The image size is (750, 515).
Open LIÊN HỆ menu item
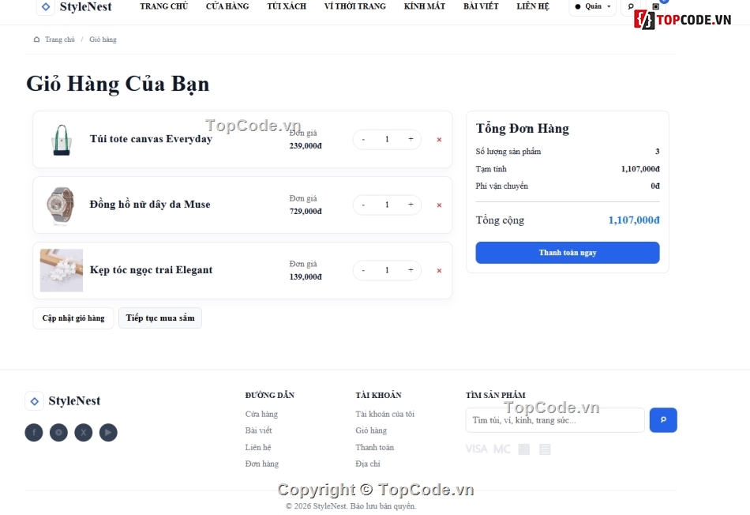[533, 6]
